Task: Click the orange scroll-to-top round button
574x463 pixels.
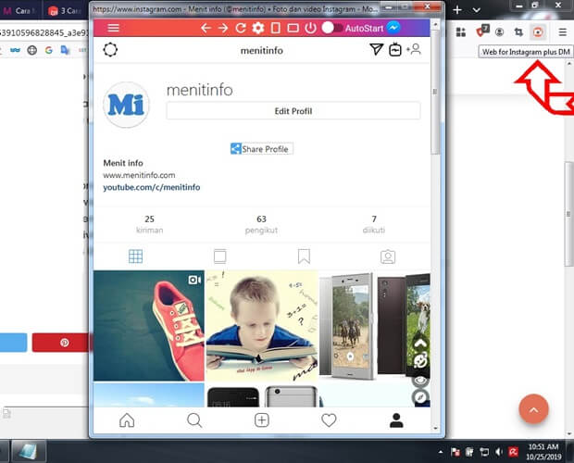Action: (x=534, y=409)
